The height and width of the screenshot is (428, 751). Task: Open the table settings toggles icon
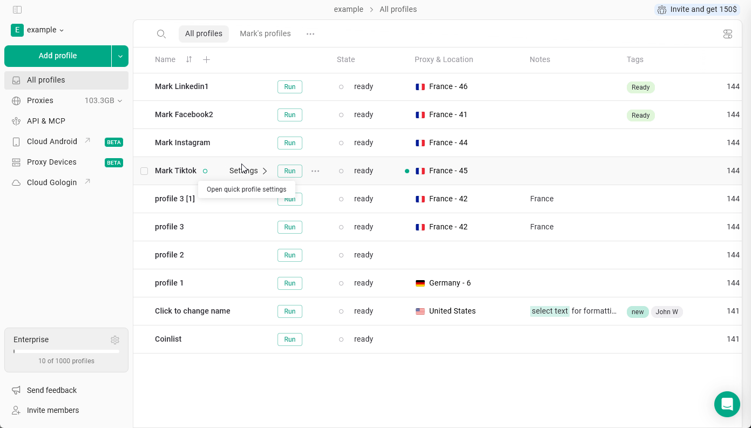728,34
